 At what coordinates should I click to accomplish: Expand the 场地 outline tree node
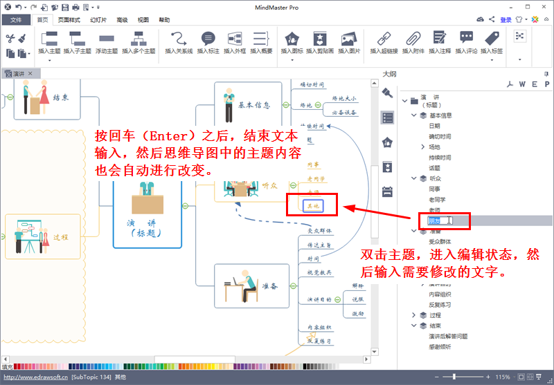(x=423, y=147)
